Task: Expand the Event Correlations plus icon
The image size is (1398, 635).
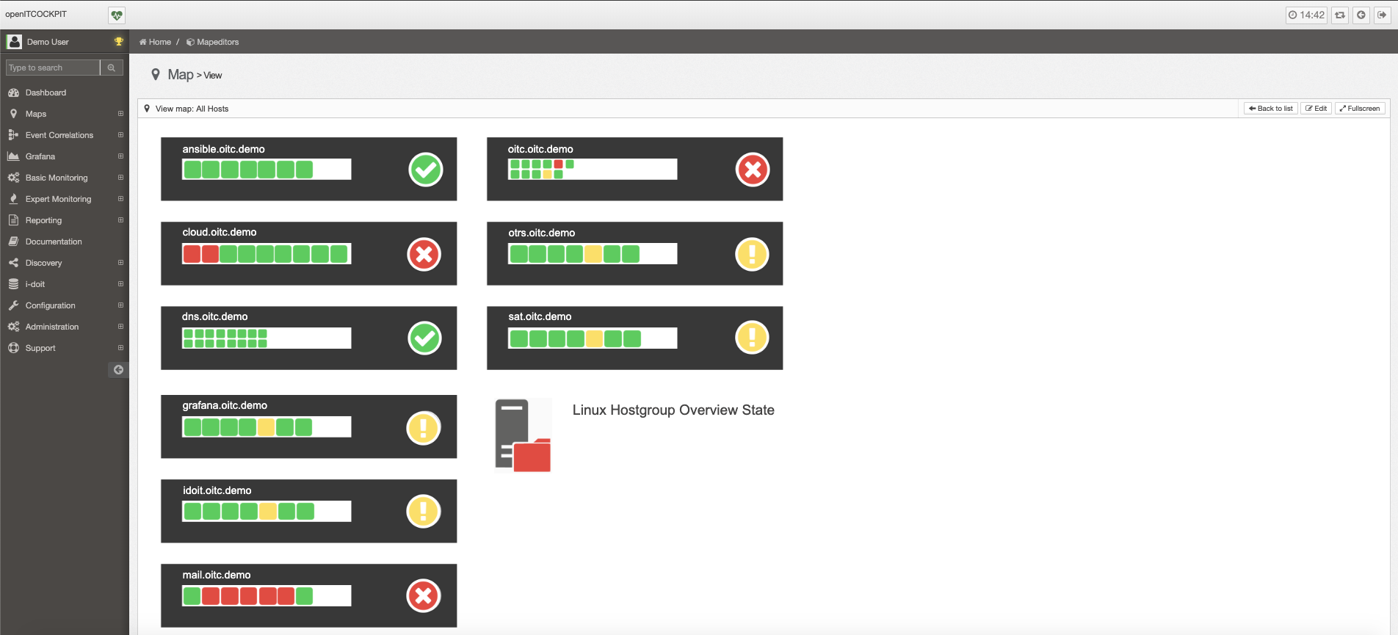Action: point(120,135)
